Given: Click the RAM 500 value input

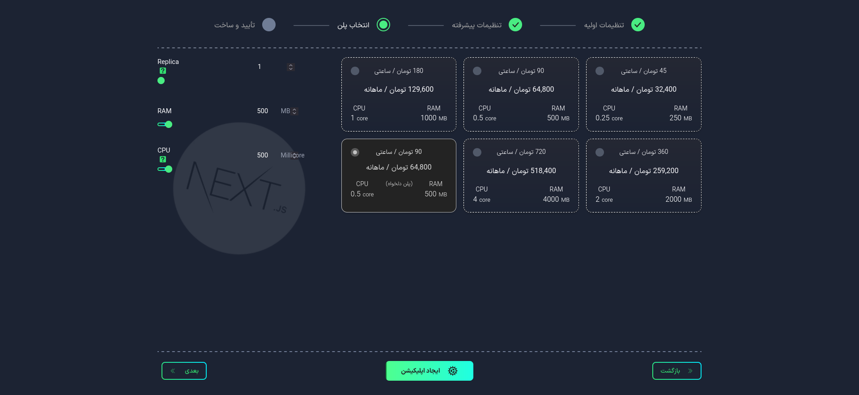Looking at the screenshot, I should tap(263, 111).
